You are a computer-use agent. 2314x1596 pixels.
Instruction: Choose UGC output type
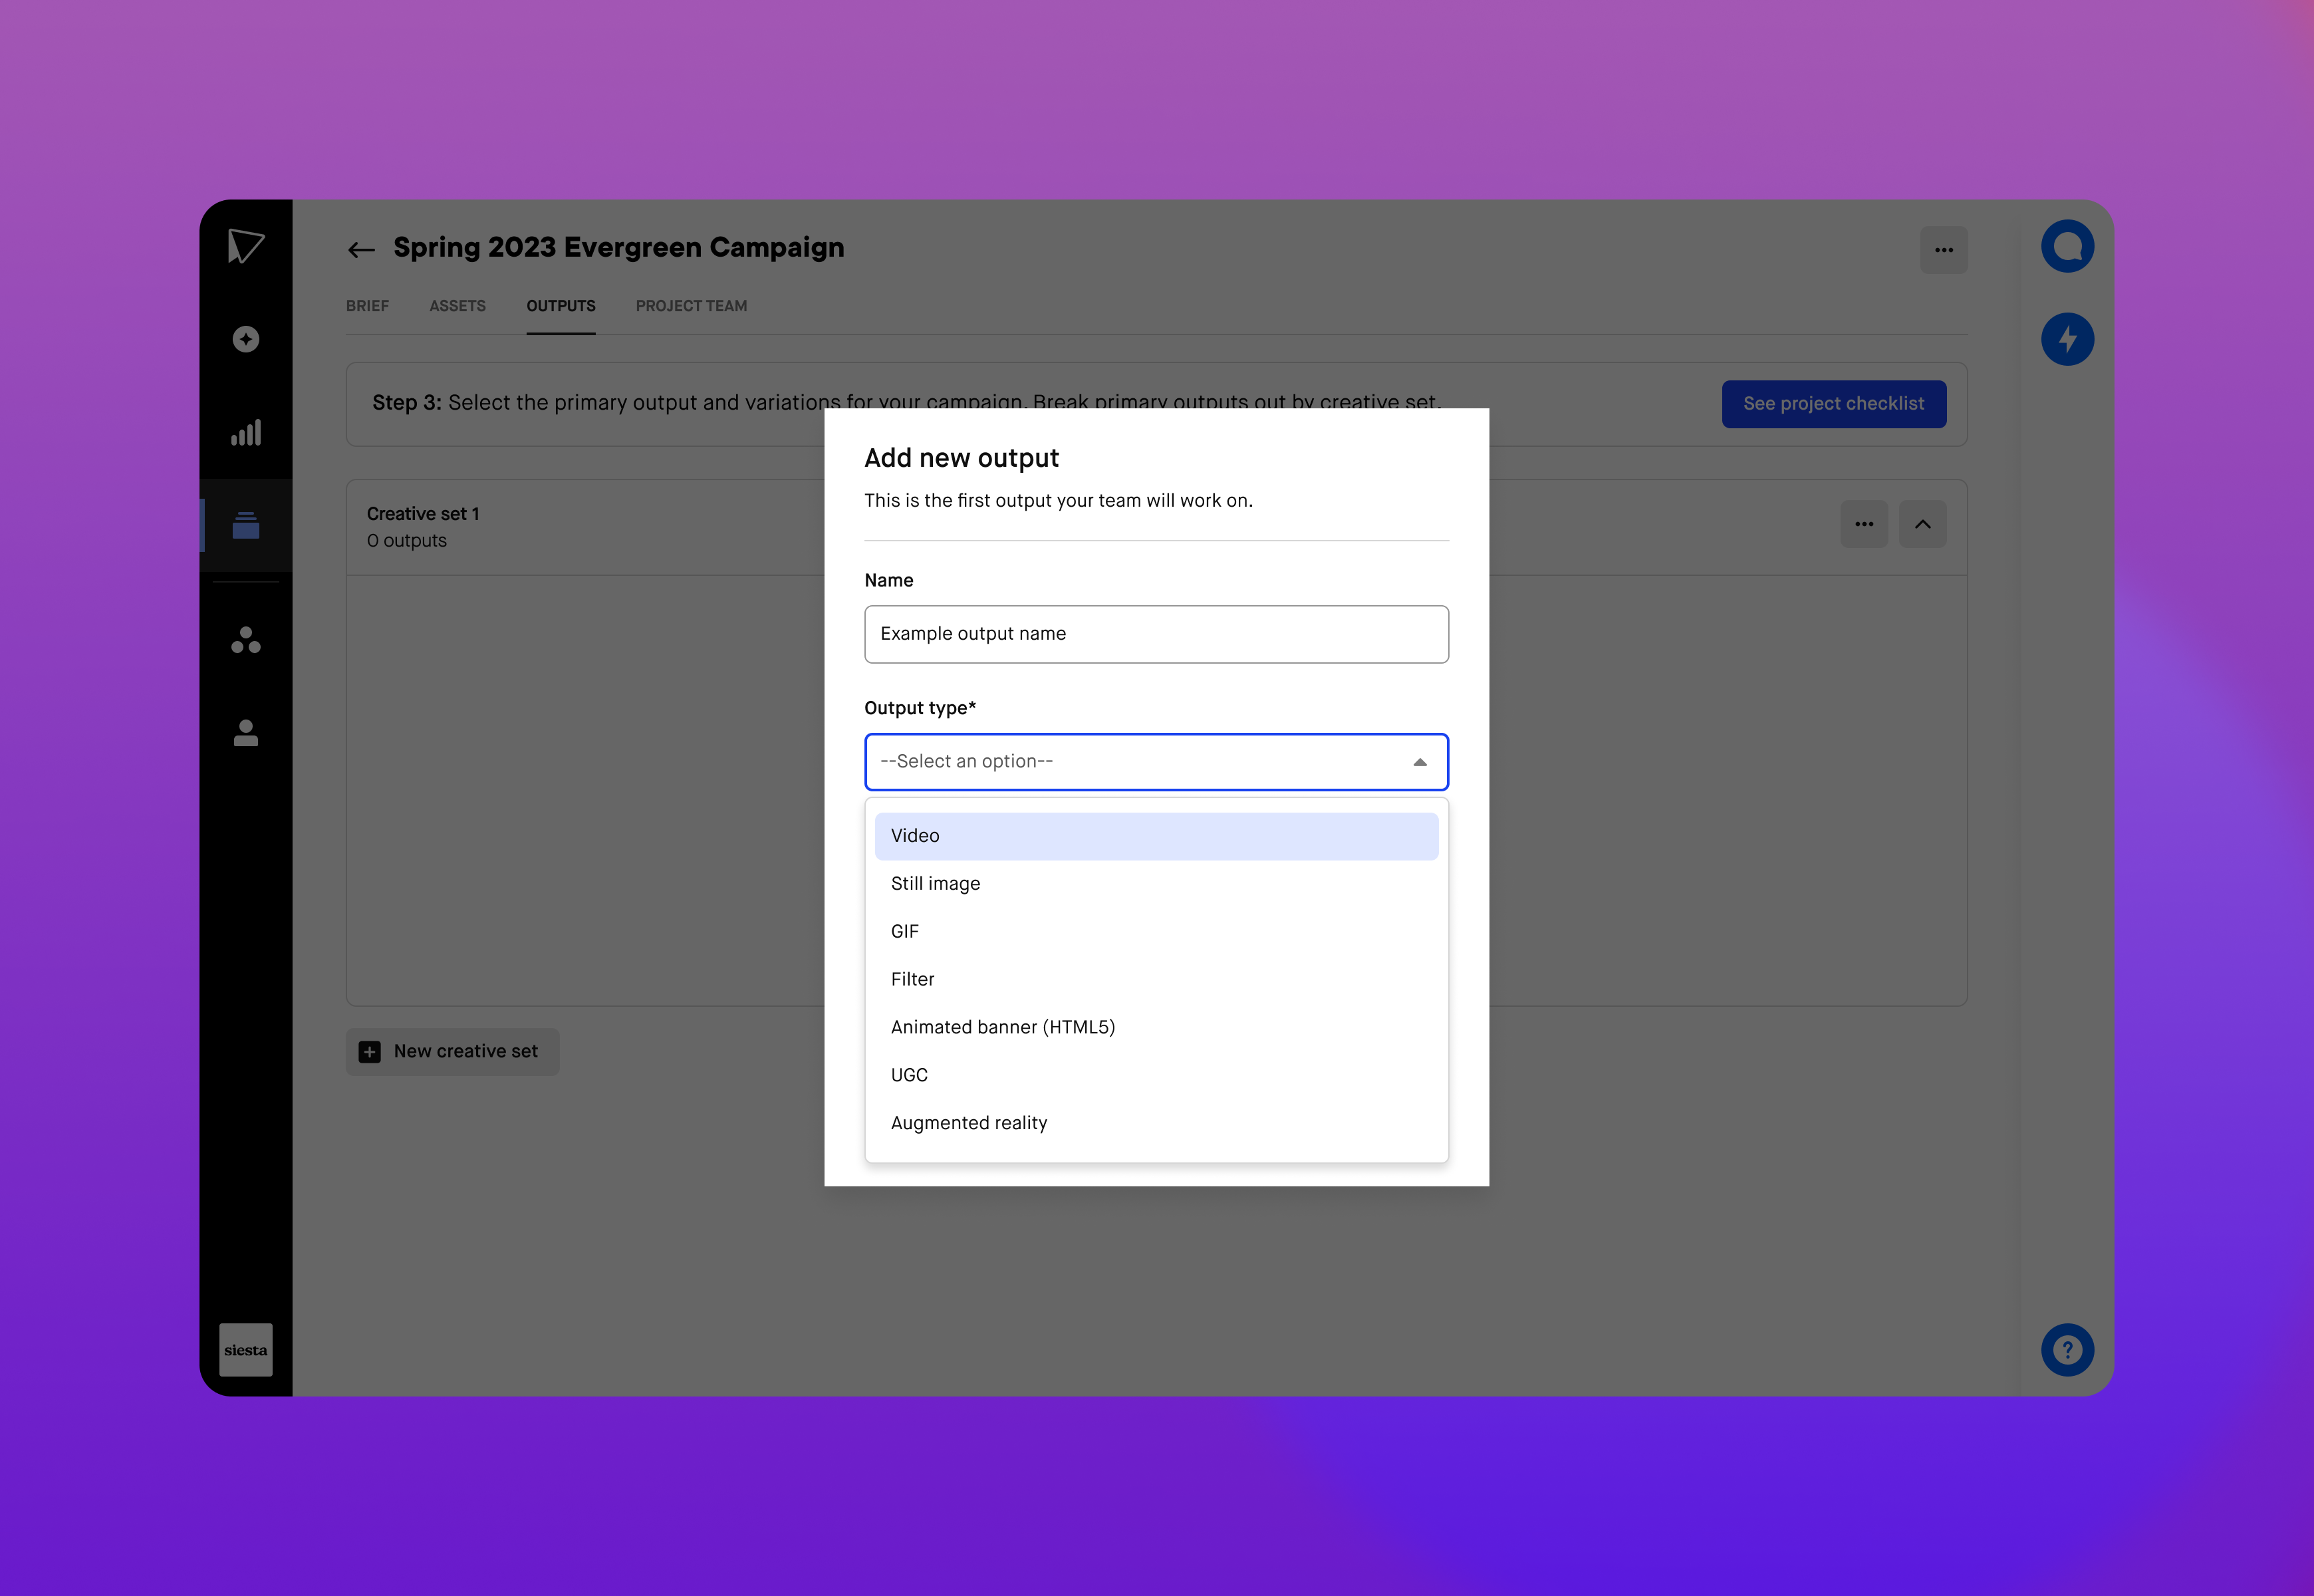pyautogui.click(x=1156, y=1076)
